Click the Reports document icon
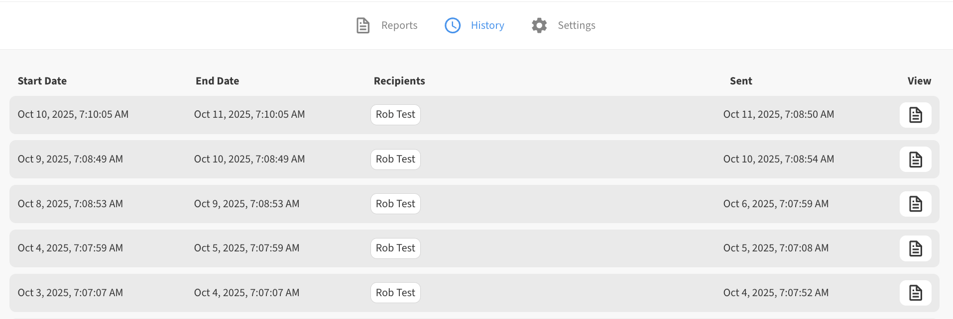Image resolution: width=953 pixels, height=319 pixels. (363, 25)
